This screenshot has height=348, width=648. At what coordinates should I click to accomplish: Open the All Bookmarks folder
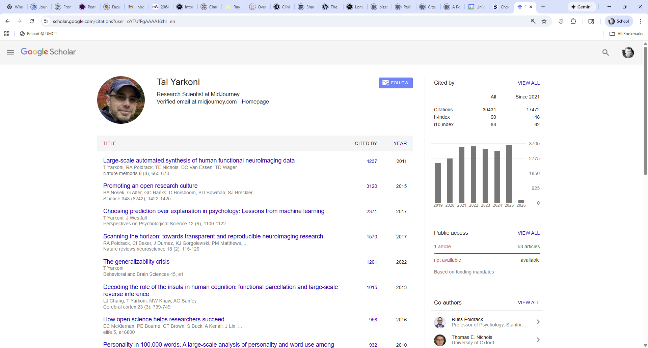(x=626, y=34)
